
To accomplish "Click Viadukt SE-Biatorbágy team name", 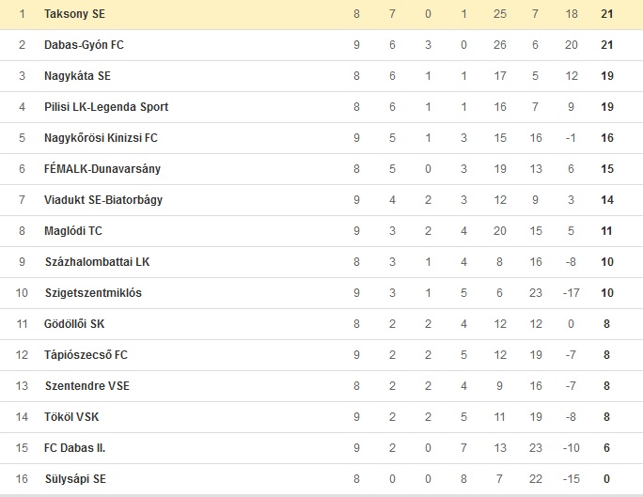I will pyautogui.click(x=103, y=200).
